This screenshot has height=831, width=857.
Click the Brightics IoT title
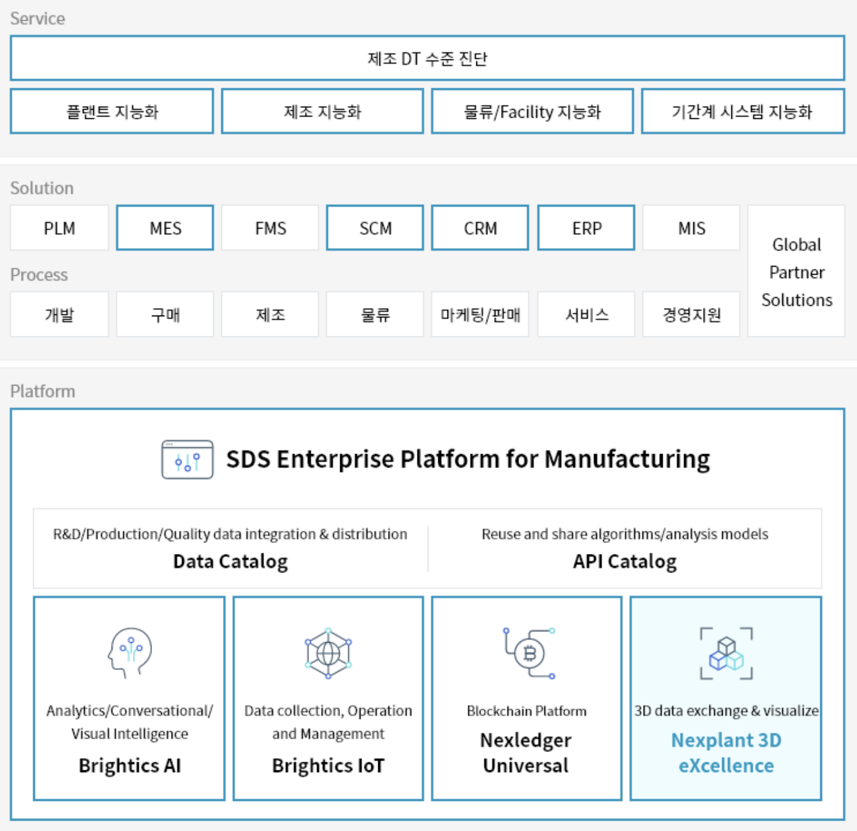tap(328, 766)
